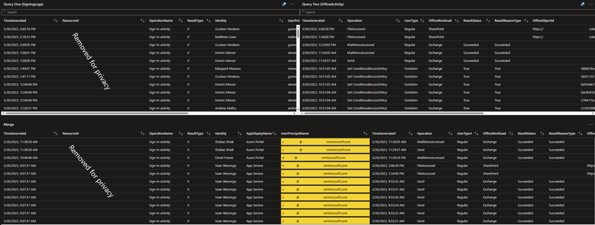Click the sort arrows for TimeGenerated in Query One
The image size is (595, 225).
click(56, 20)
